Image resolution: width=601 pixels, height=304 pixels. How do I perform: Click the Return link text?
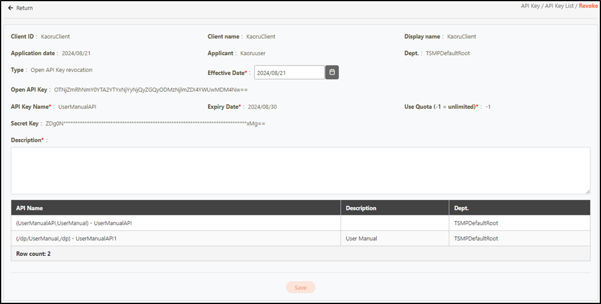pos(24,8)
